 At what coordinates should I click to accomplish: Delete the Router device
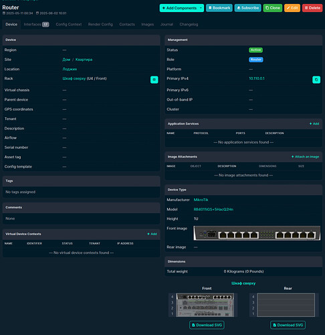(x=312, y=8)
